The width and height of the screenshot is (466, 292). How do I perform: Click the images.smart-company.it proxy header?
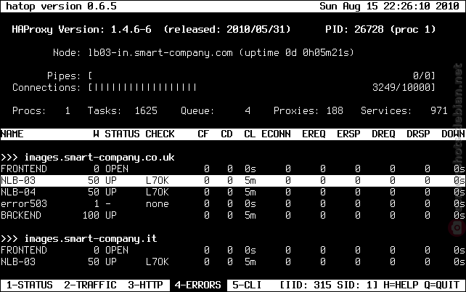click(x=91, y=238)
